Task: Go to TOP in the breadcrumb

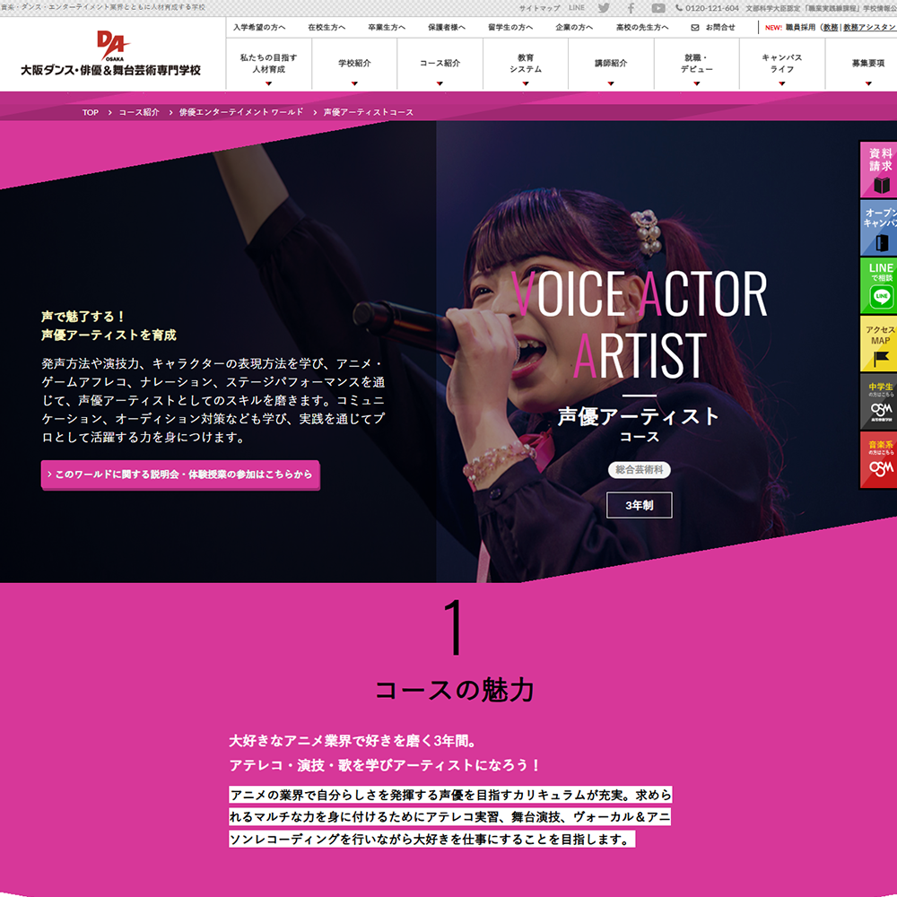Action: 91,112
